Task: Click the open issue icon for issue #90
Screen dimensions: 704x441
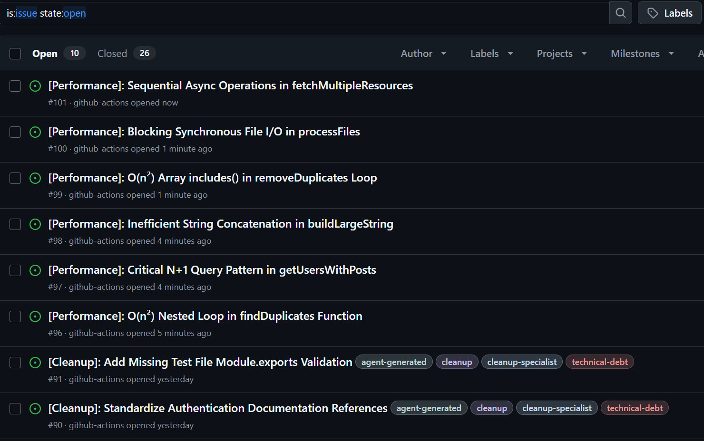Action: click(x=35, y=408)
